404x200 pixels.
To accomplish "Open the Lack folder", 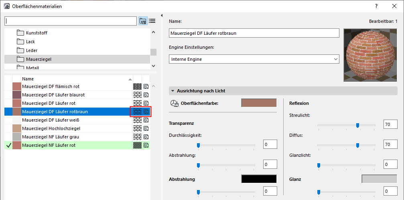I will pyautogui.click(x=77, y=42).
